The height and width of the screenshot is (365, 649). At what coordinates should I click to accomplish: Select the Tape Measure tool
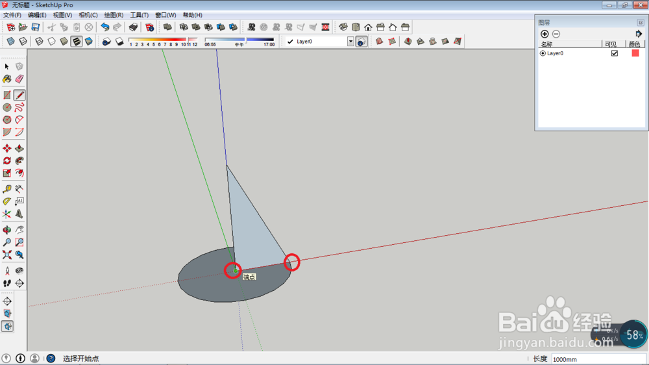point(6,189)
